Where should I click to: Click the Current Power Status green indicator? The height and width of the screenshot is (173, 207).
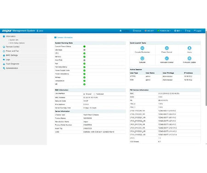[84, 47]
